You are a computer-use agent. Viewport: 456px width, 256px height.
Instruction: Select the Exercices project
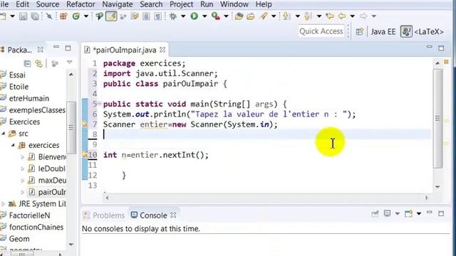point(24,122)
